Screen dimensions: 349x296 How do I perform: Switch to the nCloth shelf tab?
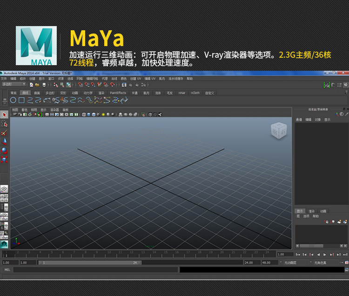195,93
